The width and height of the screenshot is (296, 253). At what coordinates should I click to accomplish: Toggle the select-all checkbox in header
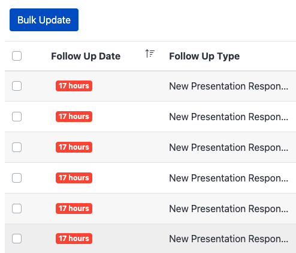[17, 56]
